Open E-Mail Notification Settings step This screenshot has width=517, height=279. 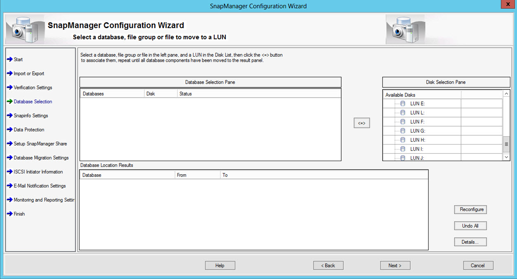coord(40,186)
